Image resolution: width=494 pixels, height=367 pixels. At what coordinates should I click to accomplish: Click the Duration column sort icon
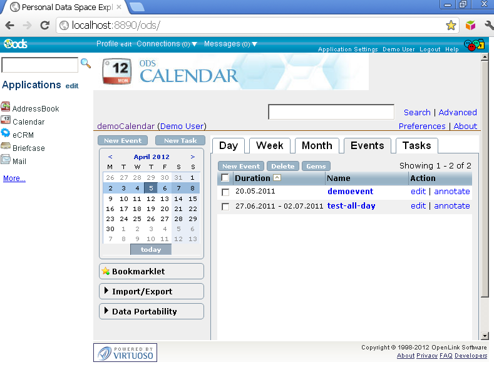pos(277,178)
